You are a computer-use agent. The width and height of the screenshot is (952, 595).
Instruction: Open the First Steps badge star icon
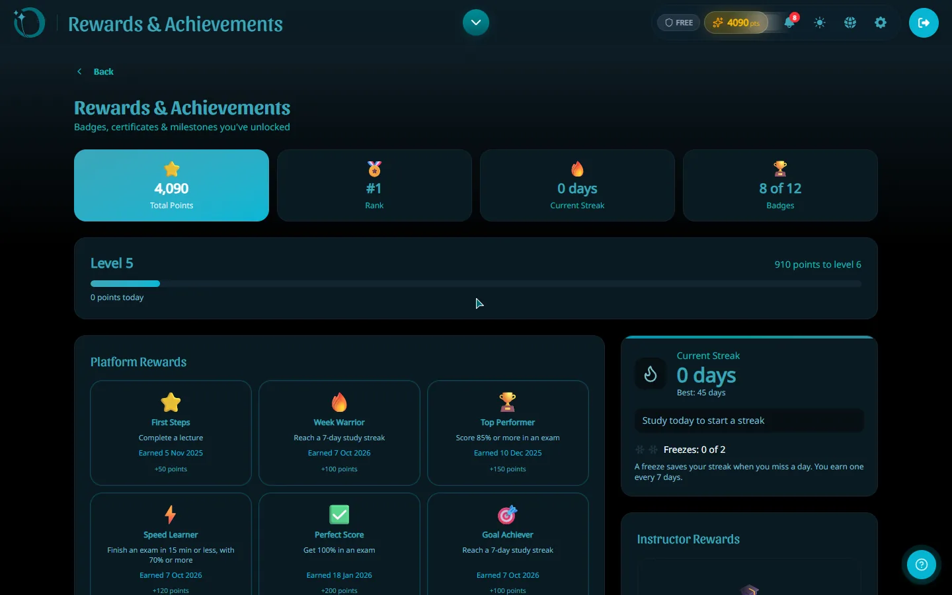click(x=171, y=402)
